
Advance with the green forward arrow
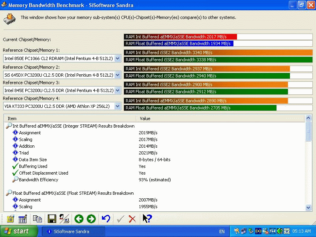click(91, 218)
